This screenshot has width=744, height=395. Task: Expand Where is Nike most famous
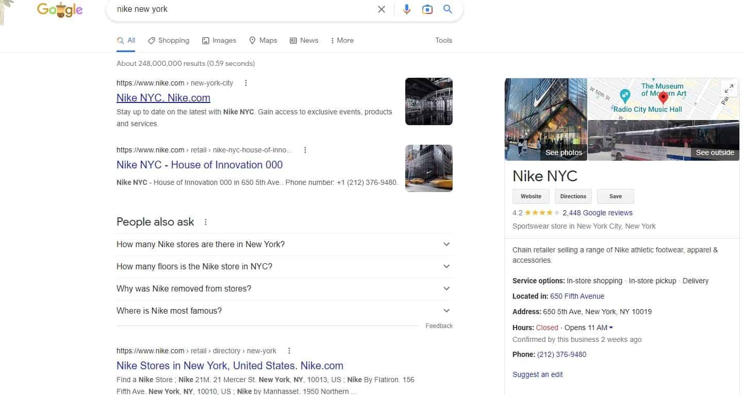(284, 311)
